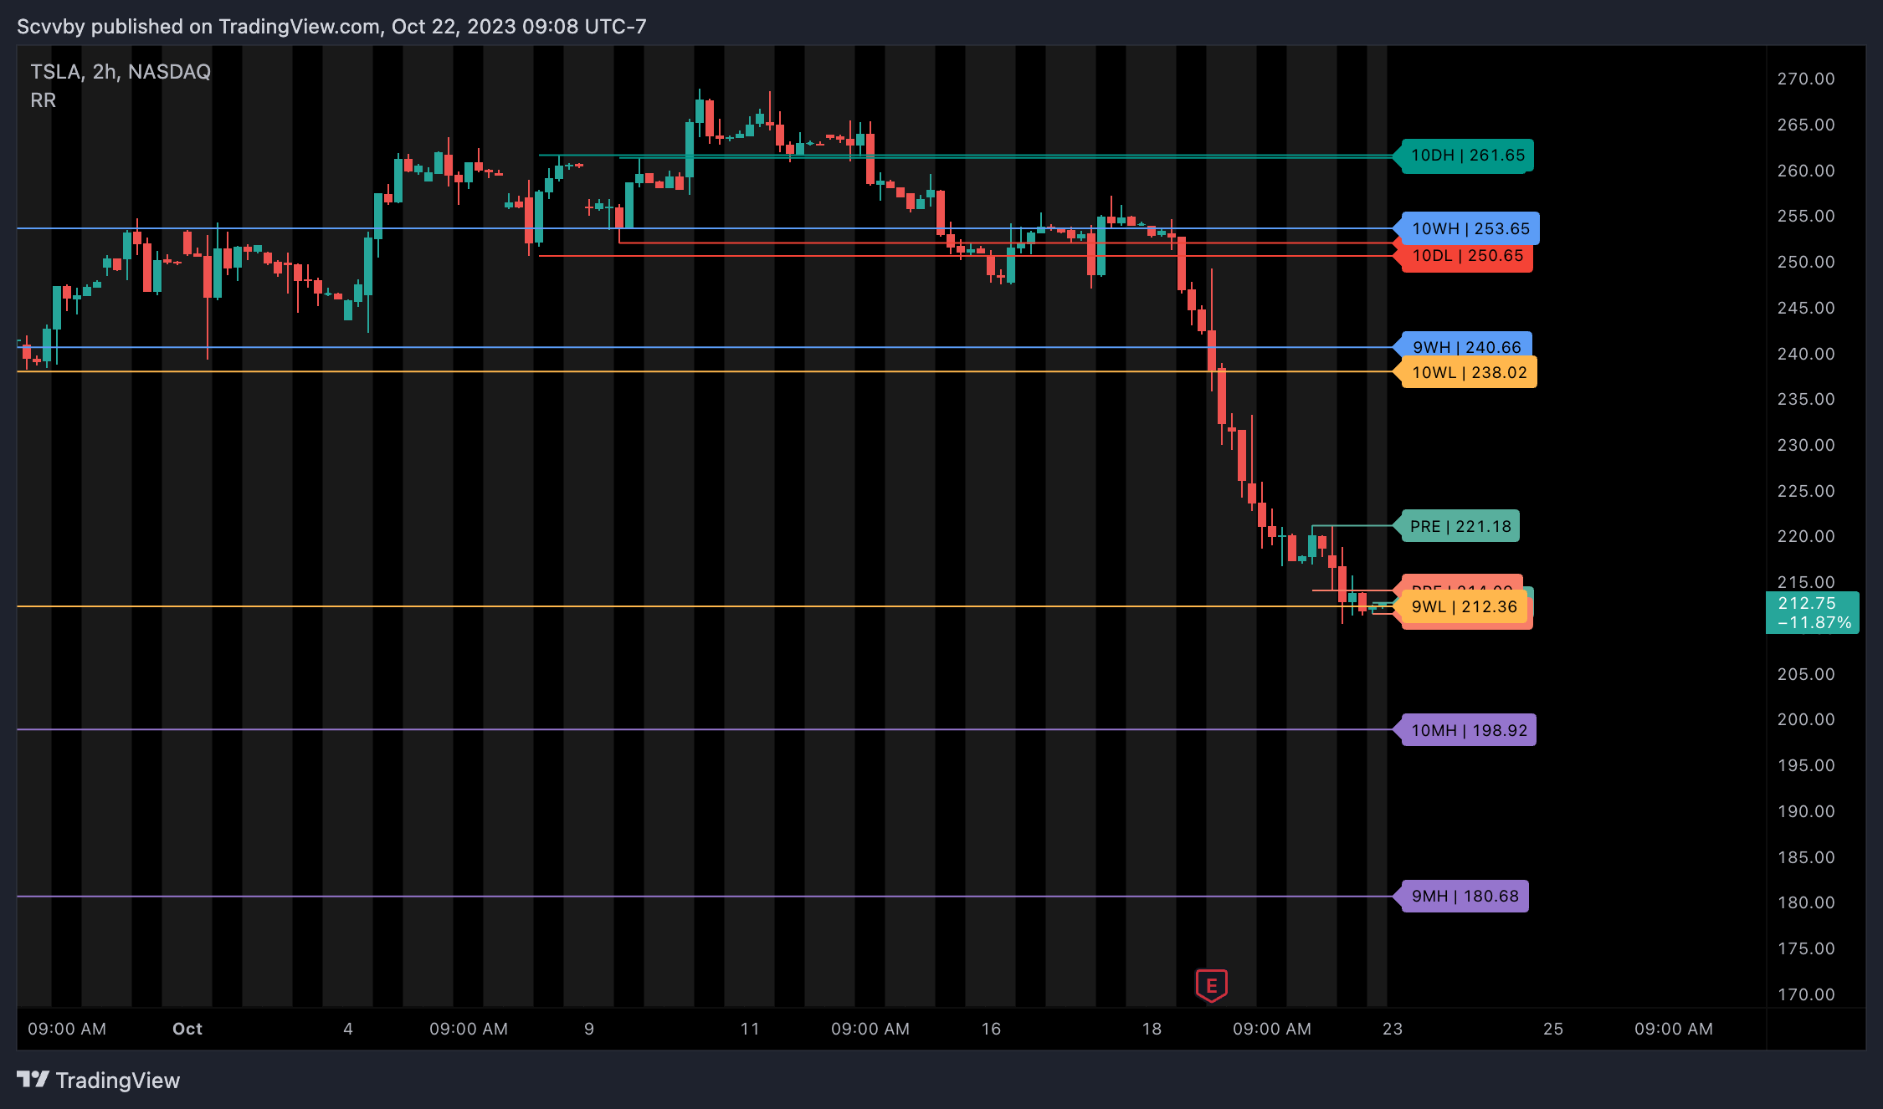The image size is (1883, 1109).
Task: Click the date '11' on the time axis
Action: click(x=750, y=1029)
